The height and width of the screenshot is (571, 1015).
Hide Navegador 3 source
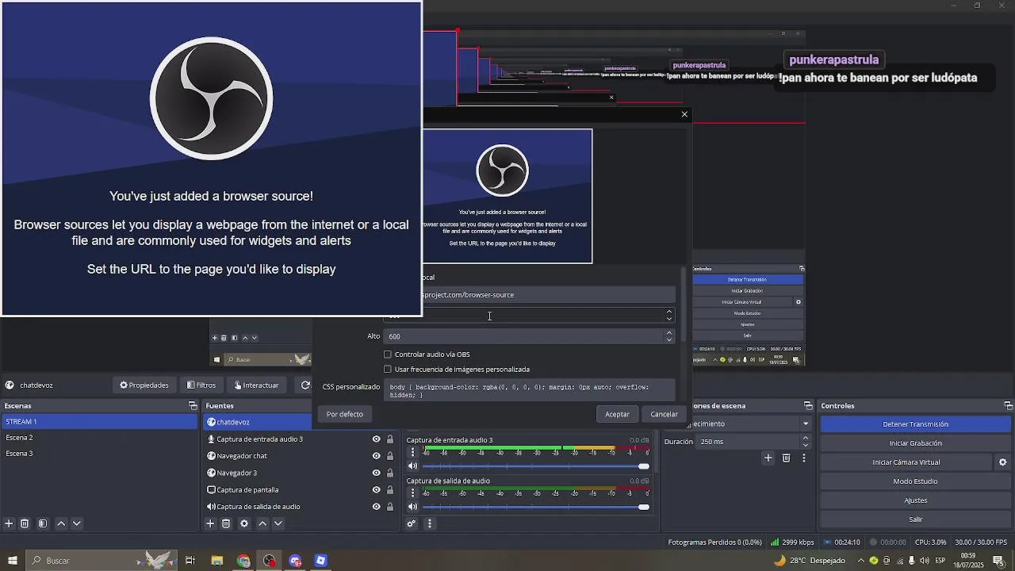coord(377,473)
